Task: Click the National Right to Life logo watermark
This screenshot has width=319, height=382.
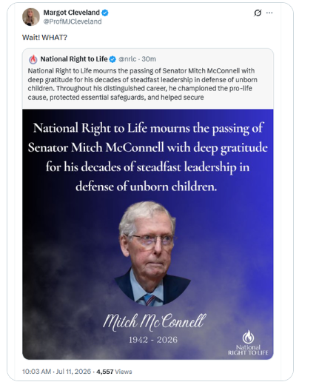Action: tap(248, 343)
